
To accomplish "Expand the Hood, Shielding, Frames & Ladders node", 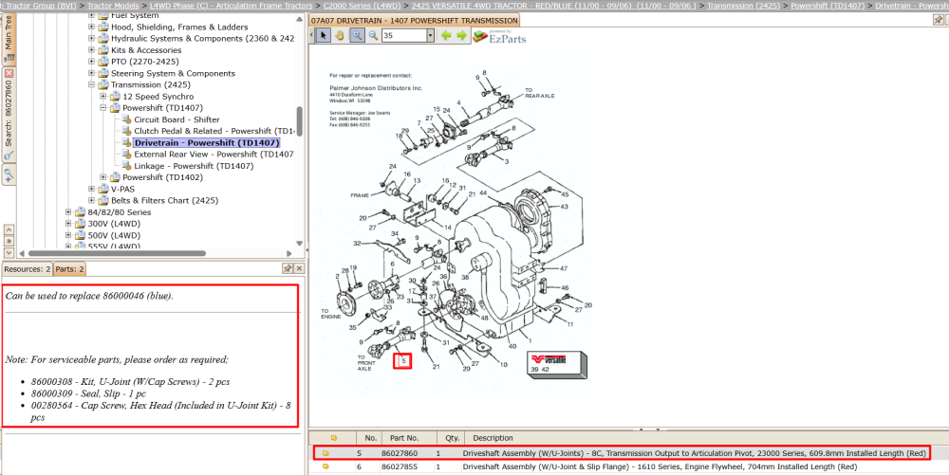I will [91, 27].
